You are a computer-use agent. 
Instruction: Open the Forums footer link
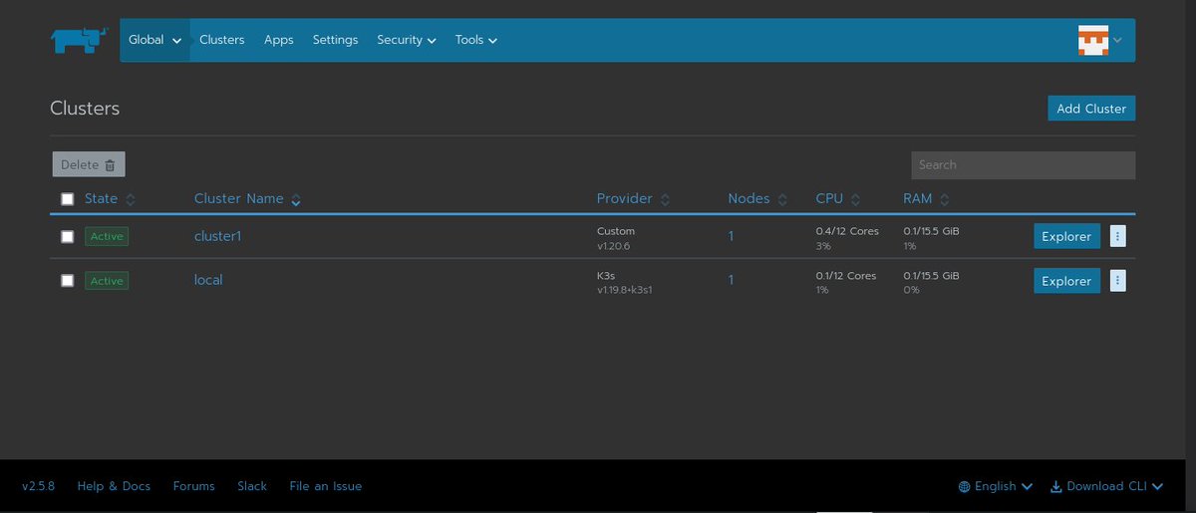pos(193,486)
